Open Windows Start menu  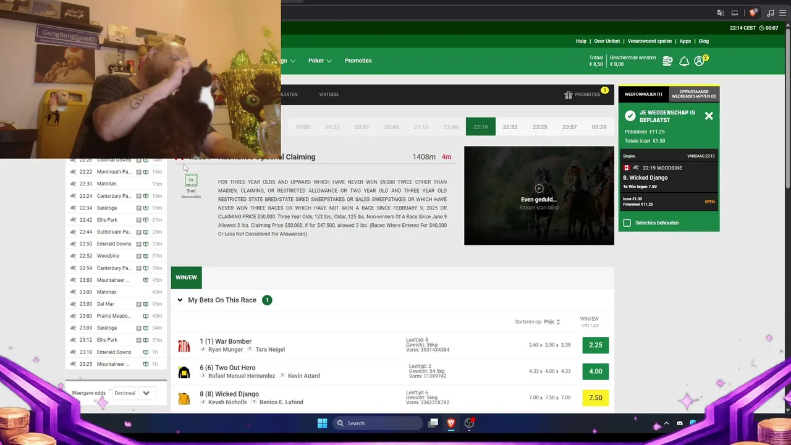(x=322, y=423)
